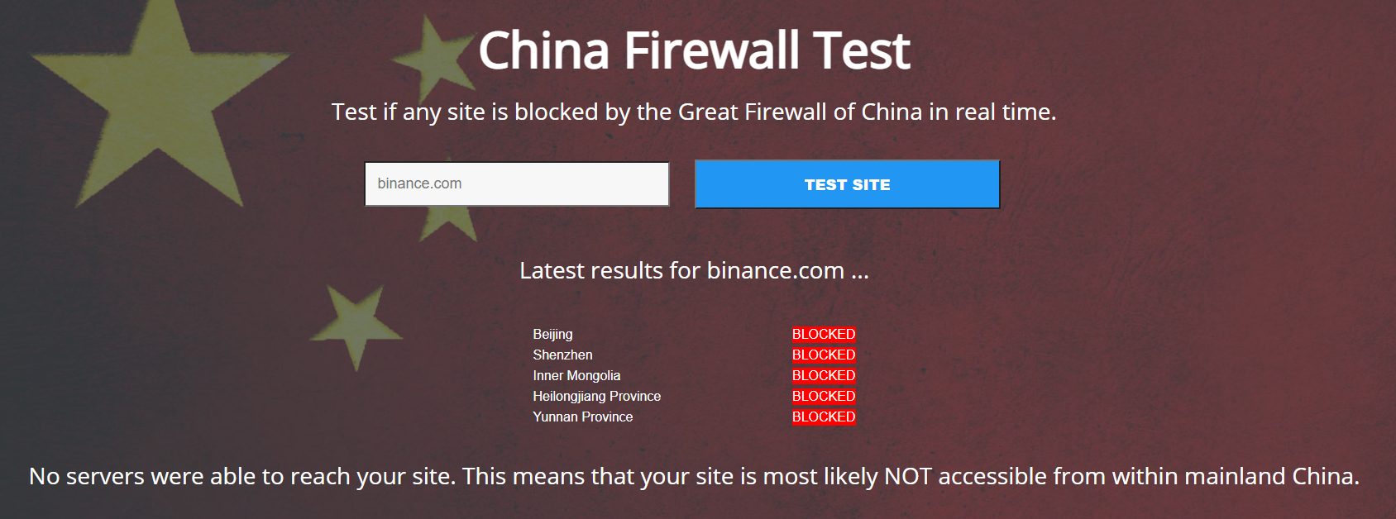This screenshot has height=519, width=1396.
Task: Click the TEST SITE button
Action: pyautogui.click(x=848, y=184)
